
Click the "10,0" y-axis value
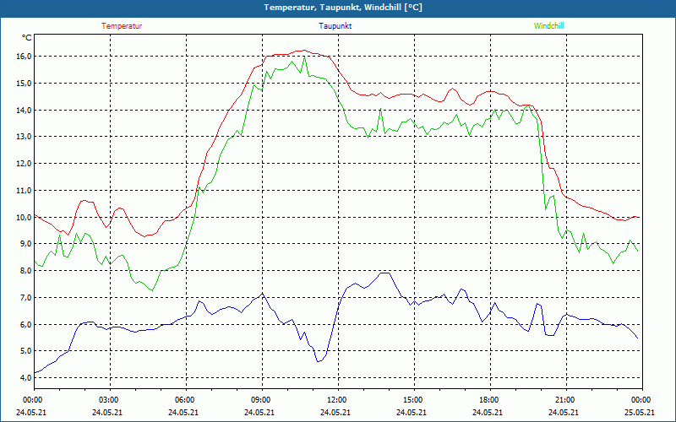point(25,217)
